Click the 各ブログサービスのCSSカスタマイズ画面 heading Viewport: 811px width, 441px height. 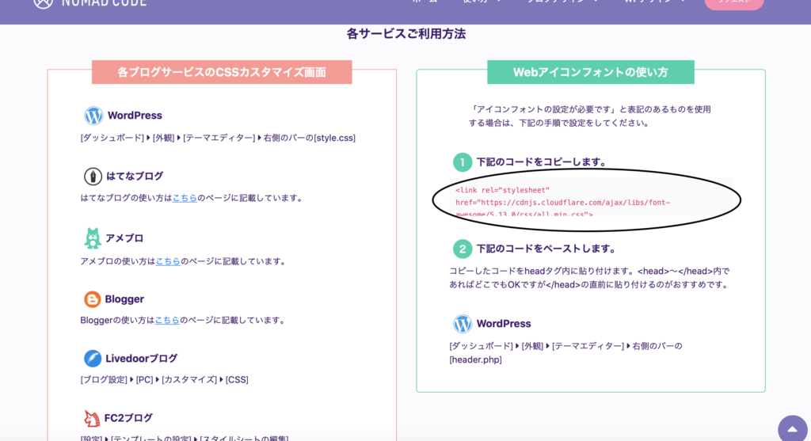222,72
